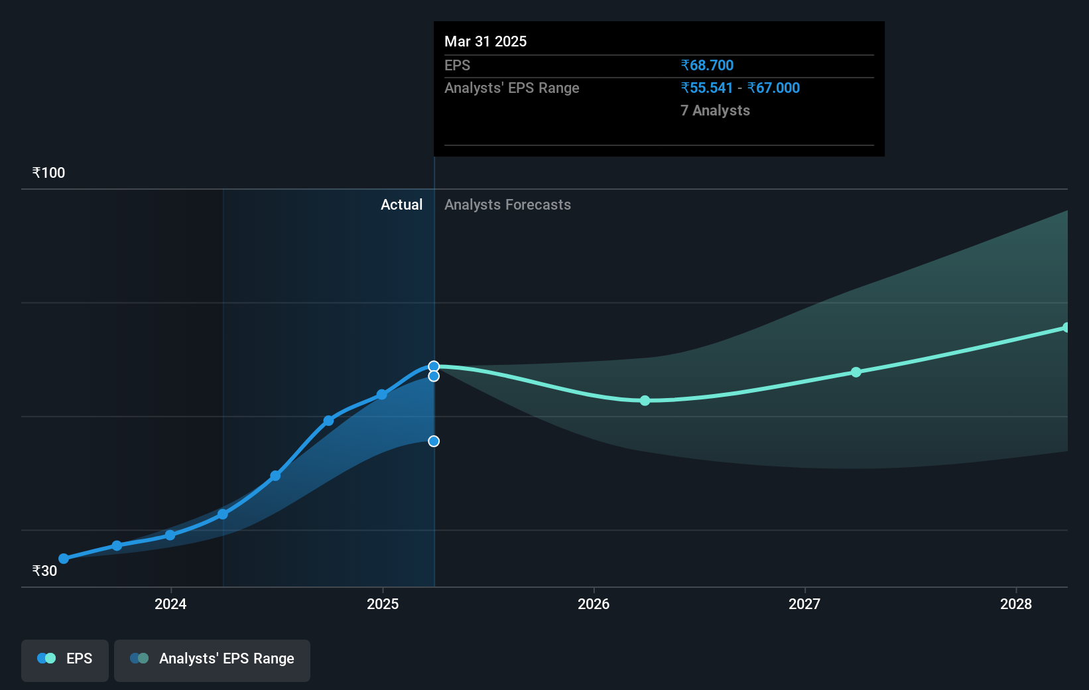Click the EPS data point at Mar 31 2025
This screenshot has width=1089, height=690.
pyautogui.click(x=434, y=366)
